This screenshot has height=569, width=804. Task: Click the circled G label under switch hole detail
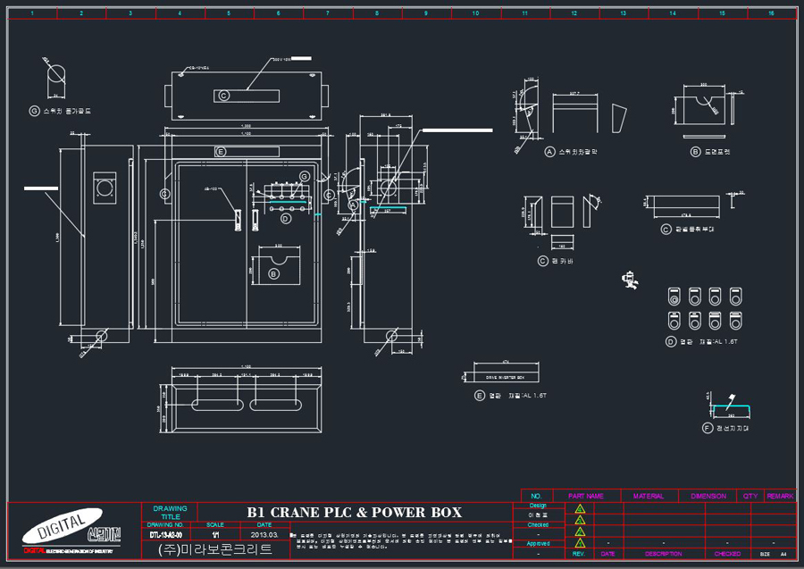pyautogui.click(x=34, y=111)
